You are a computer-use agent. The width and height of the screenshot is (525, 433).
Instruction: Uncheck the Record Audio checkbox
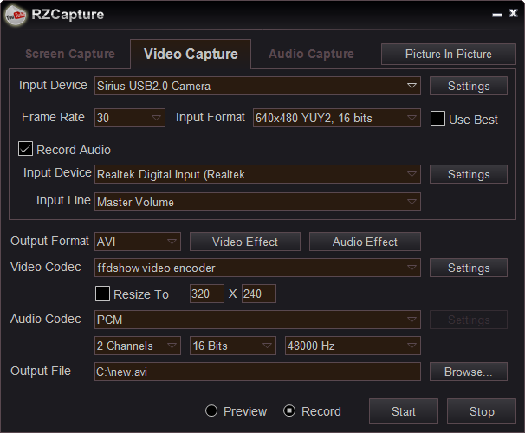(25, 149)
